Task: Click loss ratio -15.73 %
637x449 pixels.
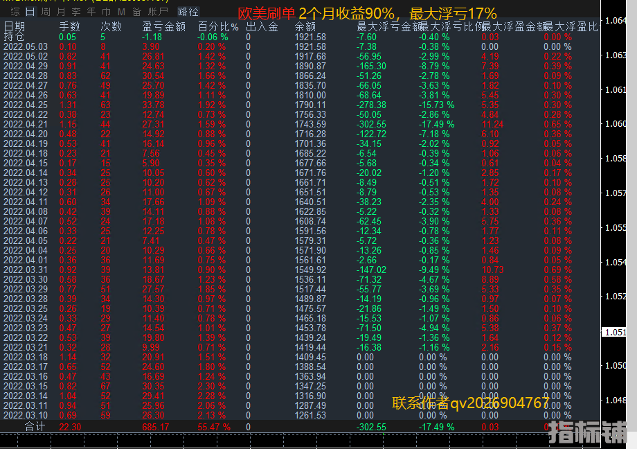Action: [437, 105]
